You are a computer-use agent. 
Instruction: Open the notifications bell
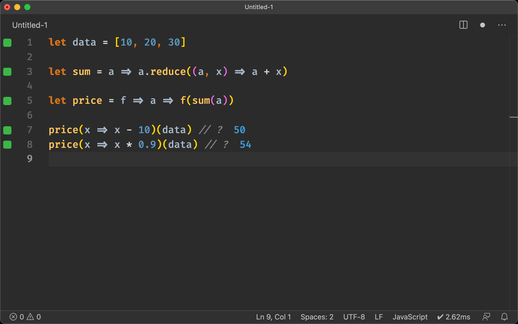point(504,317)
